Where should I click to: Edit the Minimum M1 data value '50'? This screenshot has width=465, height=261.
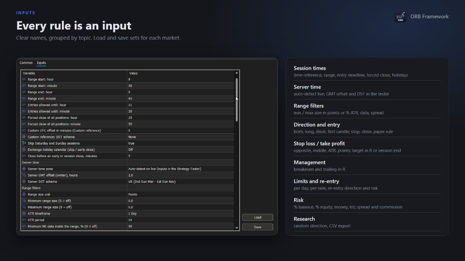[181, 226]
